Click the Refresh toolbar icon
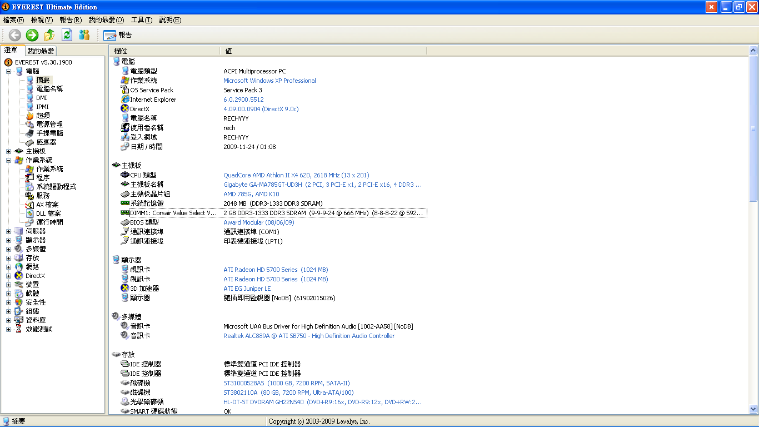759x427 pixels. tap(67, 35)
